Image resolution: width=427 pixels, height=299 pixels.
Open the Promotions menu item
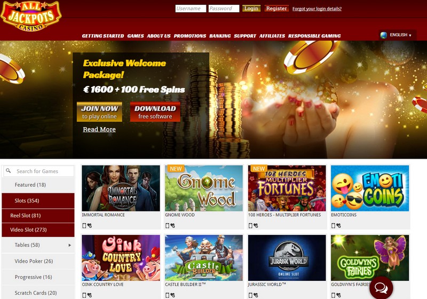190,36
